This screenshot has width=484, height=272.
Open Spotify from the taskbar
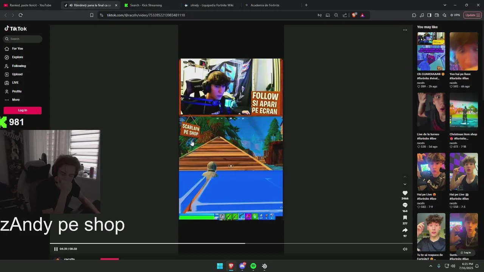pyautogui.click(x=253, y=266)
